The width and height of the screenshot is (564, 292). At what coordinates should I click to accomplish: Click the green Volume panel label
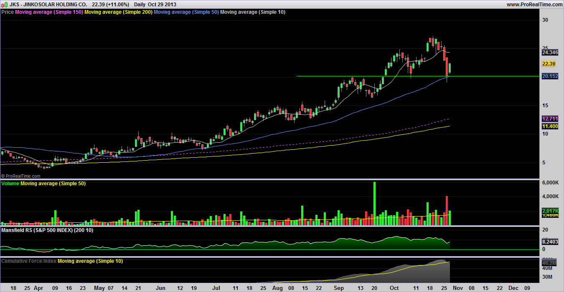[10, 184]
